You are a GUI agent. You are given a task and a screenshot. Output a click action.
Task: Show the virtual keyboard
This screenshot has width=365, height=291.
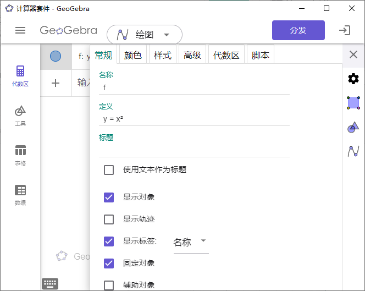(x=50, y=283)
